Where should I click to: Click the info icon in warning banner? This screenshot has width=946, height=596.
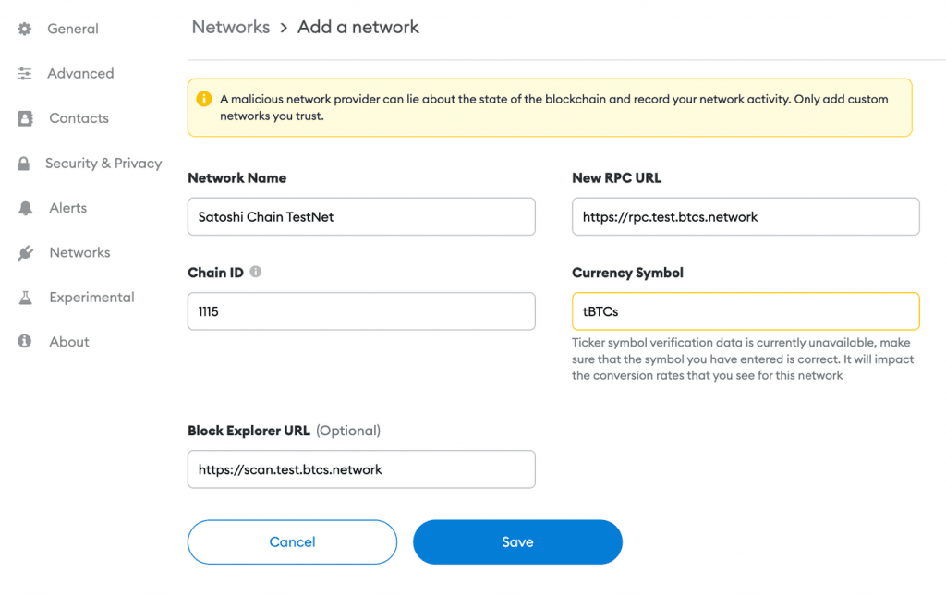tap(204, 99)
